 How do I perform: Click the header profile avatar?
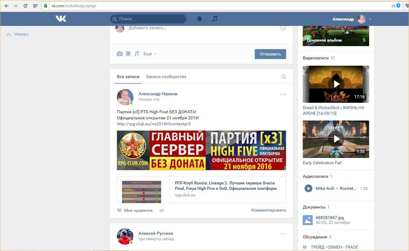(x=362, y=19)
